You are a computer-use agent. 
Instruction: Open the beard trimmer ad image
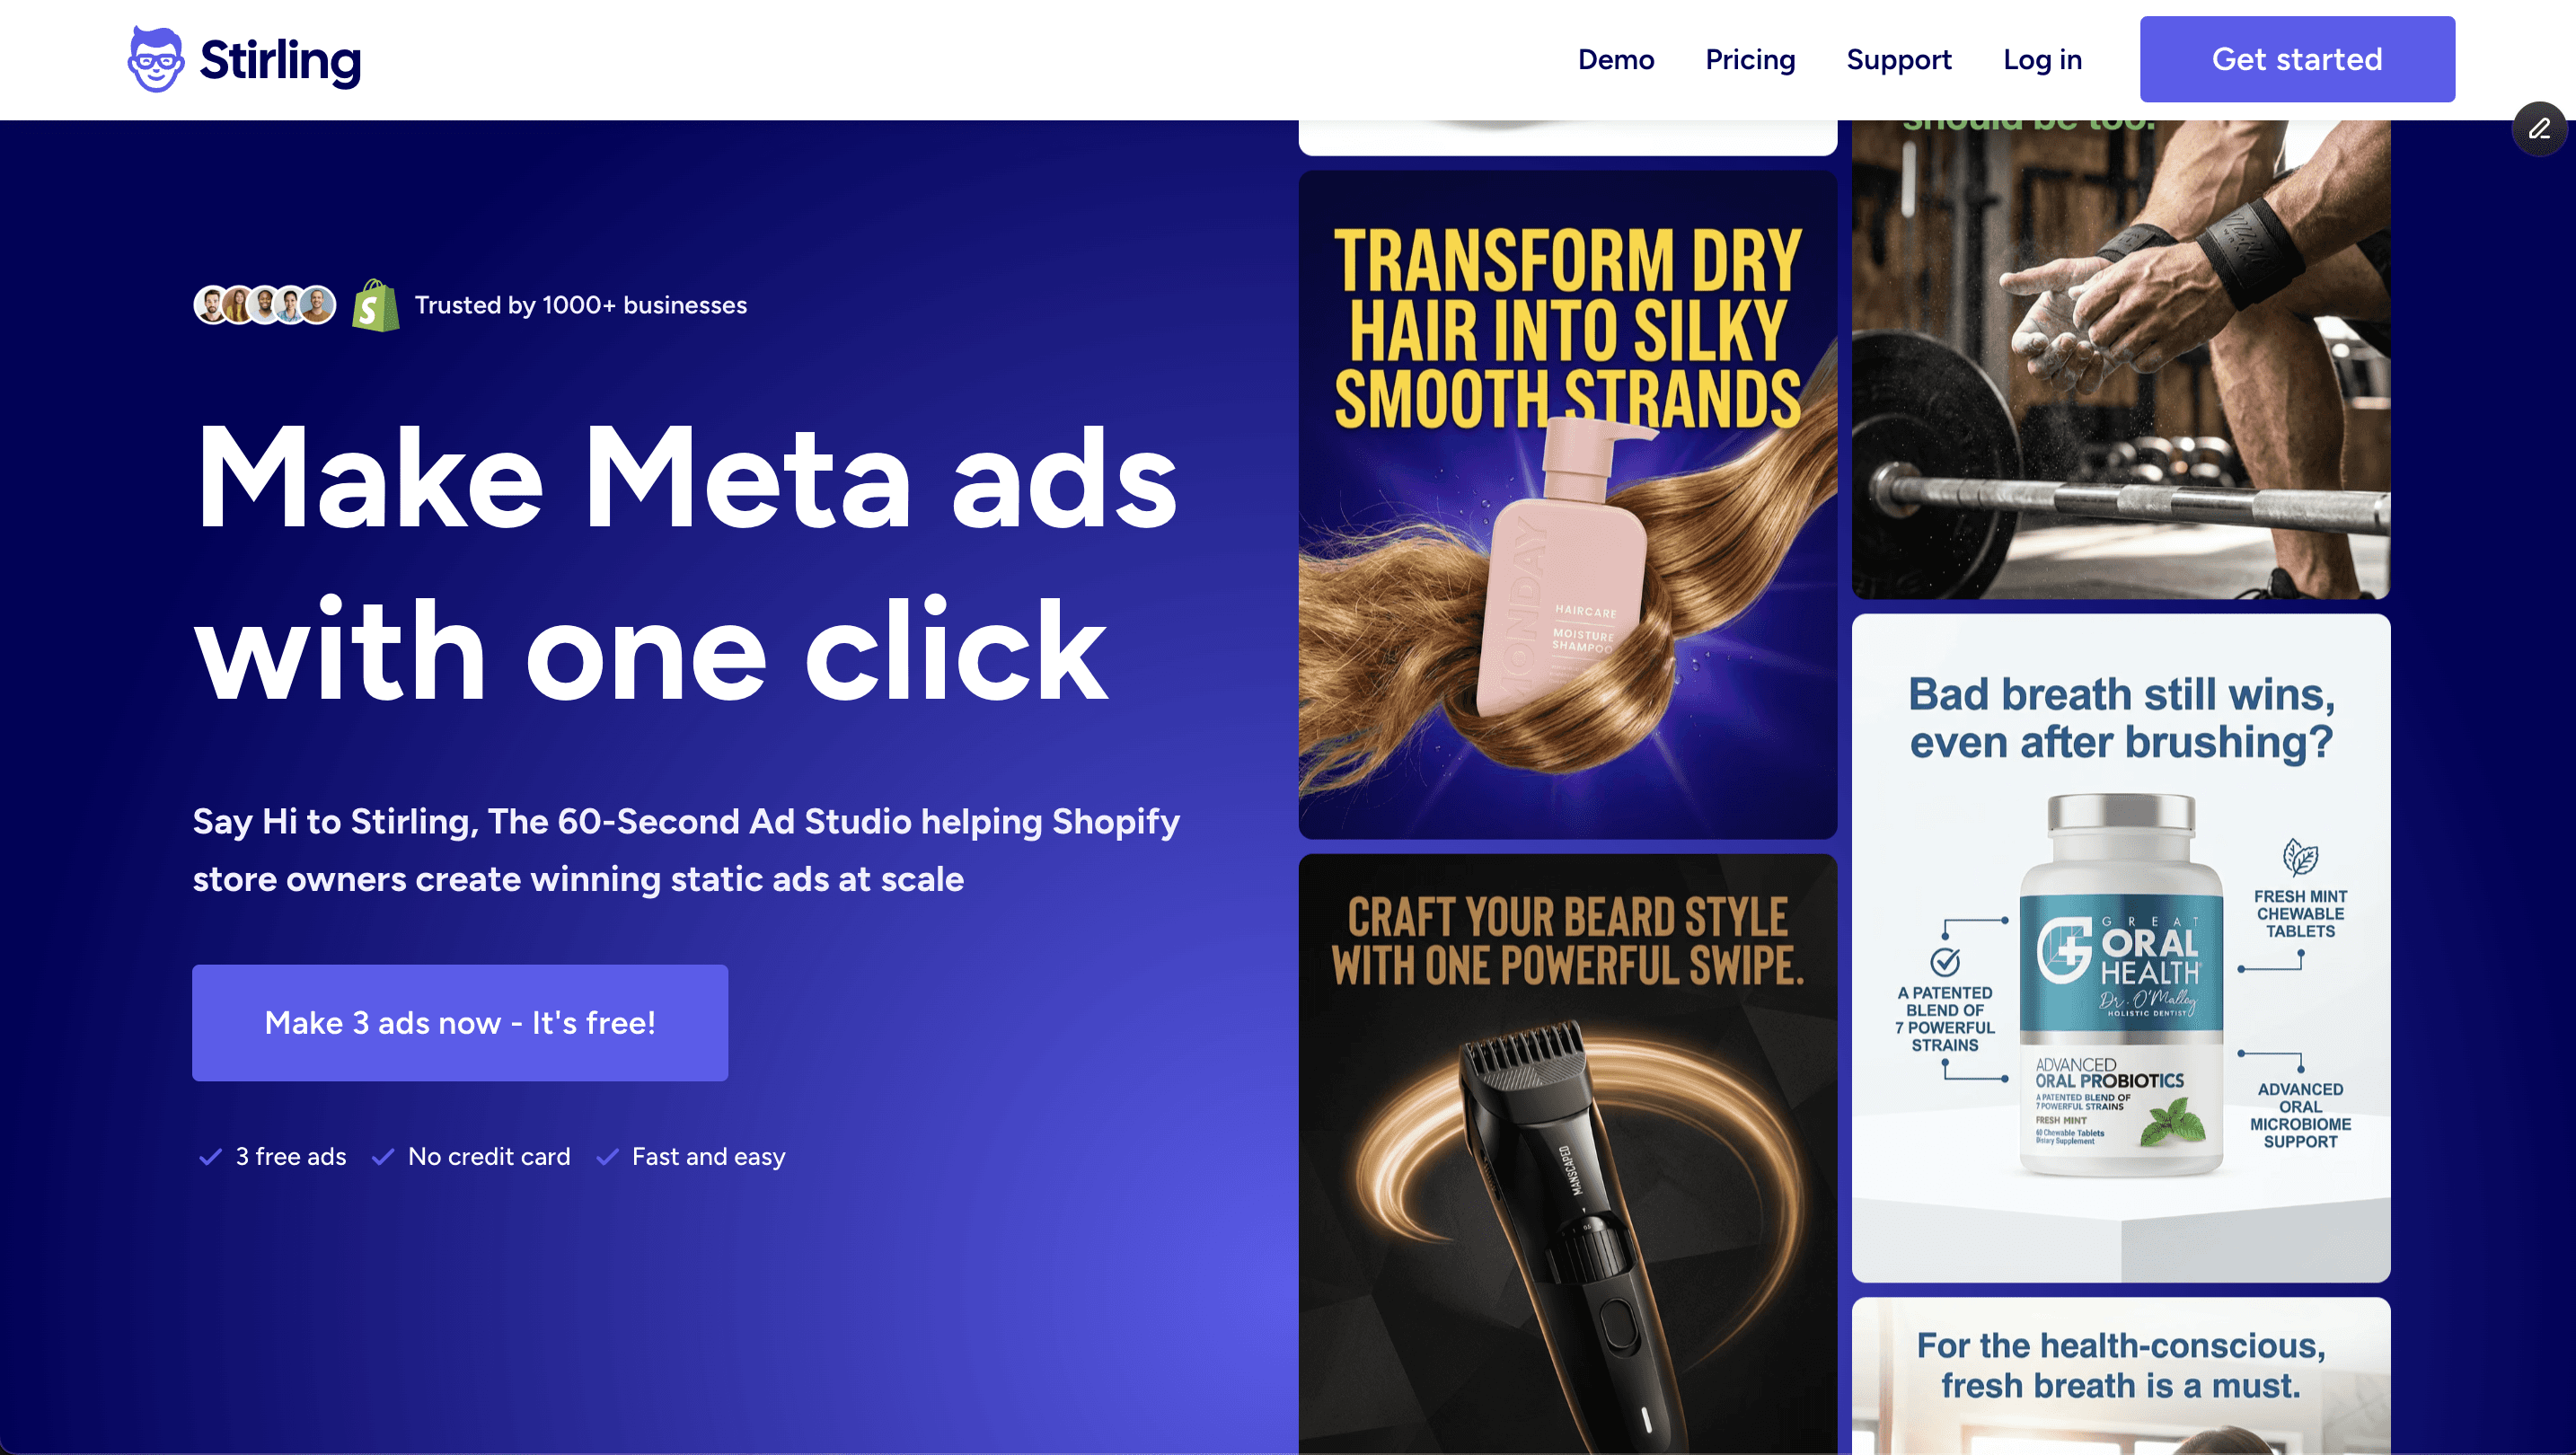(x=1568, y=1154)
